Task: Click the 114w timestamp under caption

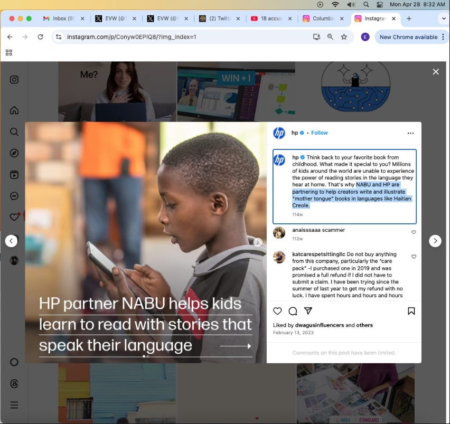Action: (297, 214)
